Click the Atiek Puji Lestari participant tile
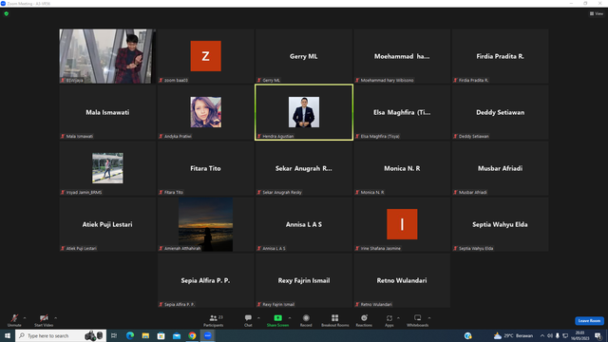Screen dimensions: 608x342 tap(107, 224)
